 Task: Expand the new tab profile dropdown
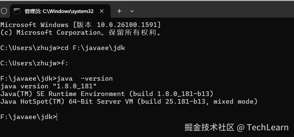tap(132, 11)
